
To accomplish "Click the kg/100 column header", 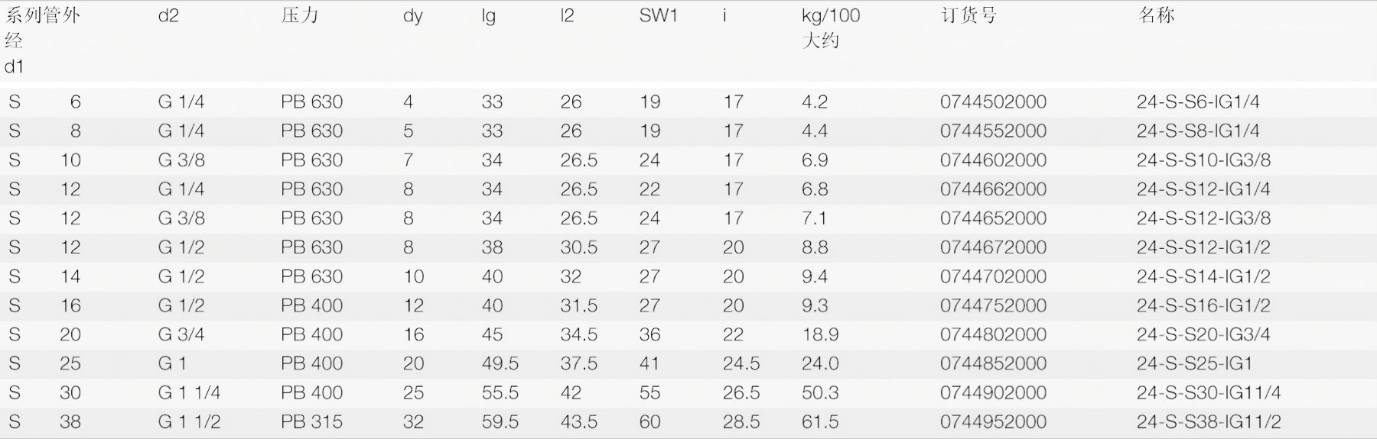I will [x=831, y=15].
